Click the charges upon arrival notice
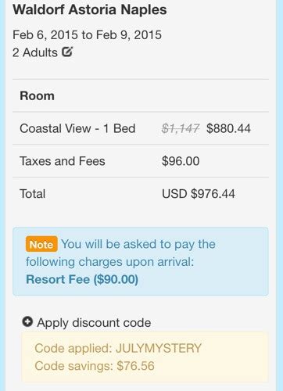This screenshot has width=283, height=391. [141, 261]
